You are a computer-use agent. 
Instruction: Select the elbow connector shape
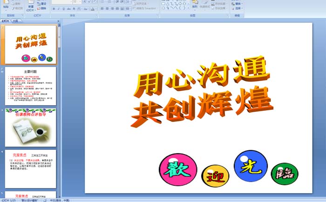click(x=172, y=4)
